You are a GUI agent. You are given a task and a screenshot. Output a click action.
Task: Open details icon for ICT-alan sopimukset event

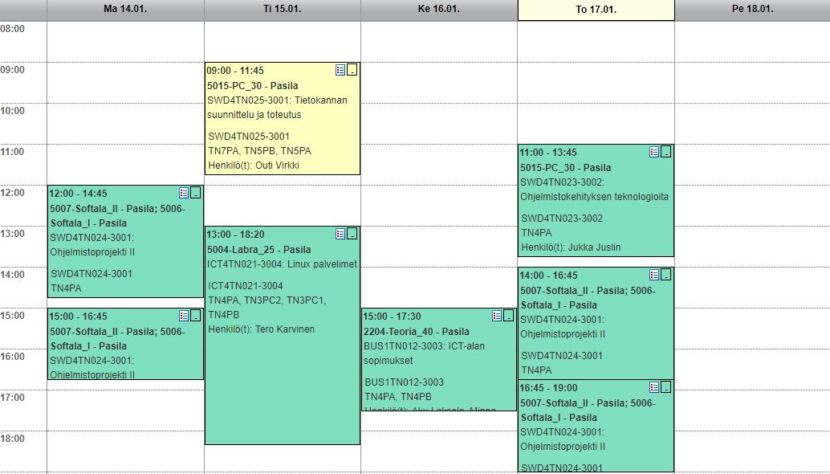(x=497, y=316)
